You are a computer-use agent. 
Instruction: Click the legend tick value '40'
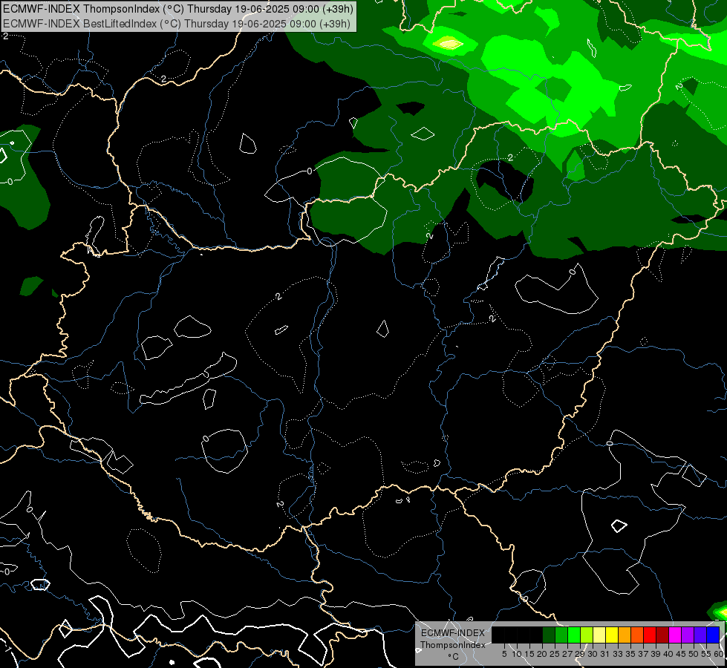pos(668,654)
